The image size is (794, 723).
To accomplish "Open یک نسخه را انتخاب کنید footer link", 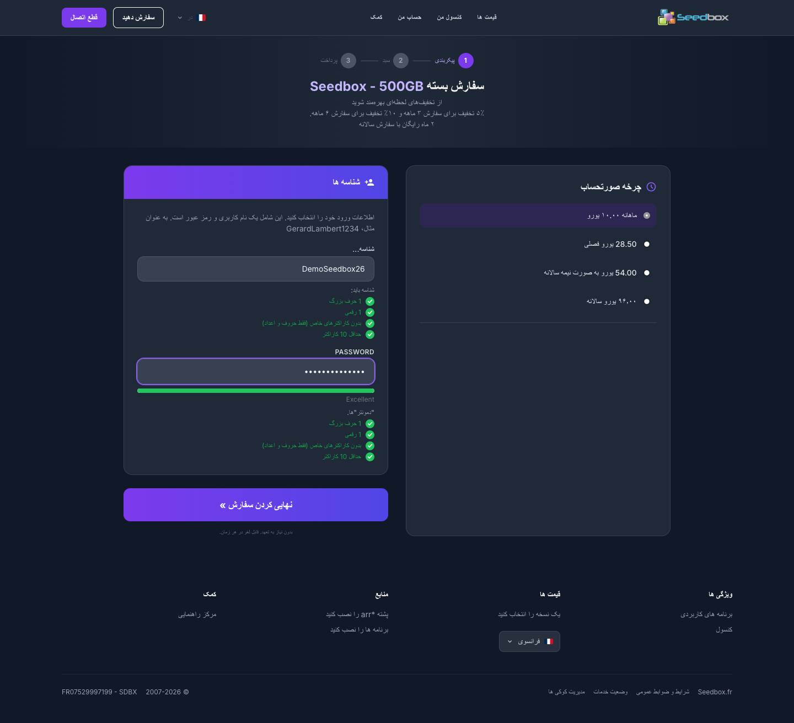I will point(529,614).
